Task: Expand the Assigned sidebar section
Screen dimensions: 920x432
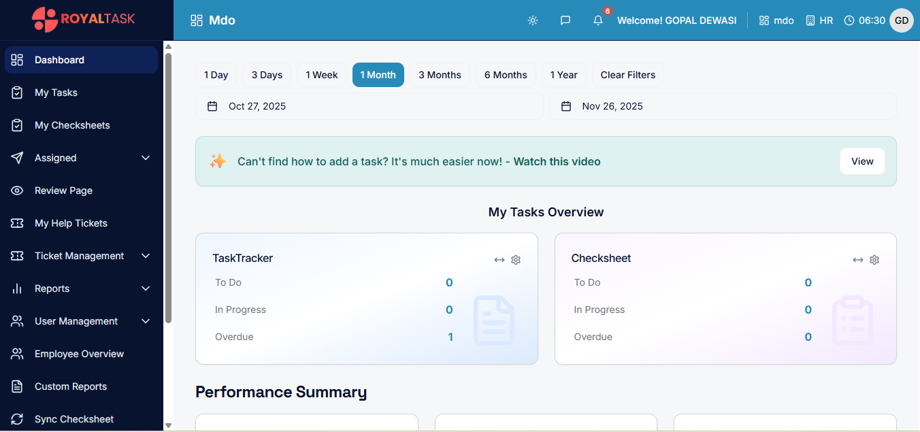Action: [145, 158]
